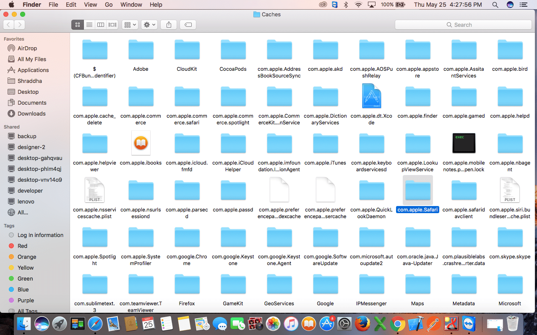Open the File menu
This screenshot has width=537, height=335.
pos(53,5)
